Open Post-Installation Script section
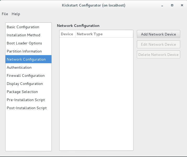The height and width of the screenshot is (157, 187). tap(28, 108)
